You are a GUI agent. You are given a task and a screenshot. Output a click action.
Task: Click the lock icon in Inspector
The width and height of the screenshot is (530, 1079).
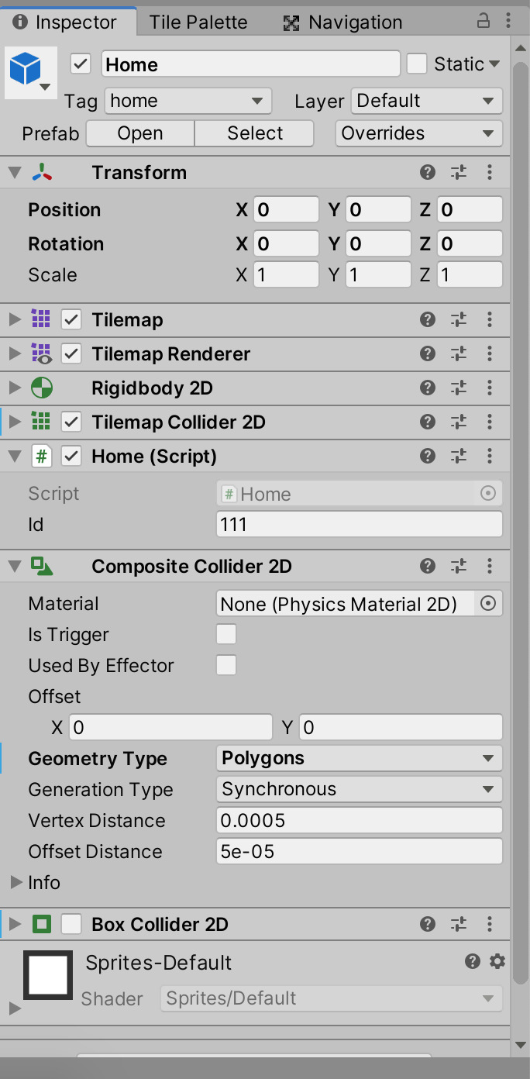tap(483, 21)
